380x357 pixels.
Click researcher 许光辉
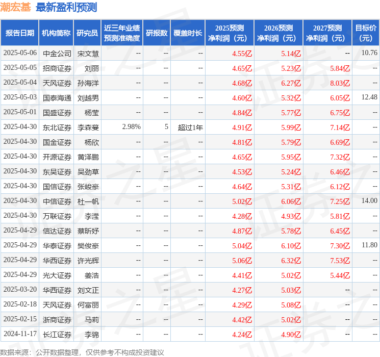click(88, 260)
